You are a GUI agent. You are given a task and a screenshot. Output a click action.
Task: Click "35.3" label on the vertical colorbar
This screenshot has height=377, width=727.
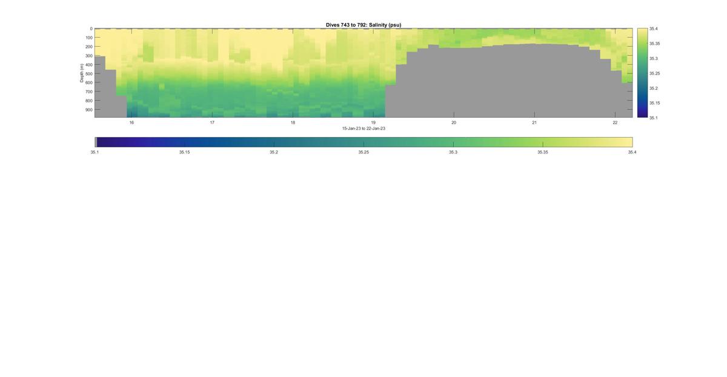[653, 59]
